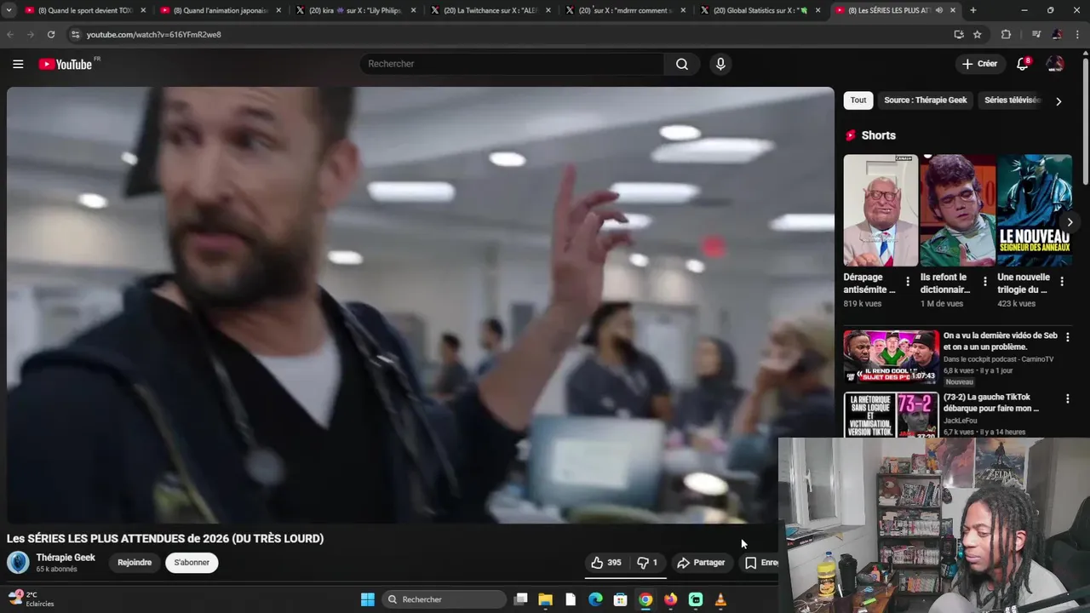Open the Chrome extensions puzzle icon
Viewport: 1090px width, 613px height.
[x=1006, y=34]
